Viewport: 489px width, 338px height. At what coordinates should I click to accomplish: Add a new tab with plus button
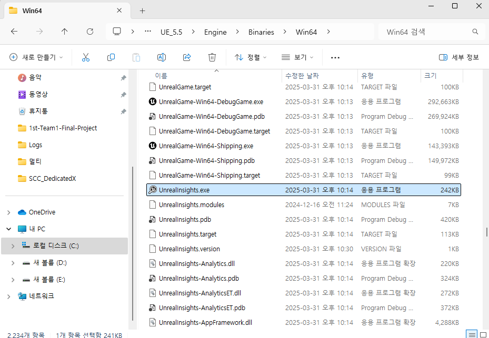142,11
